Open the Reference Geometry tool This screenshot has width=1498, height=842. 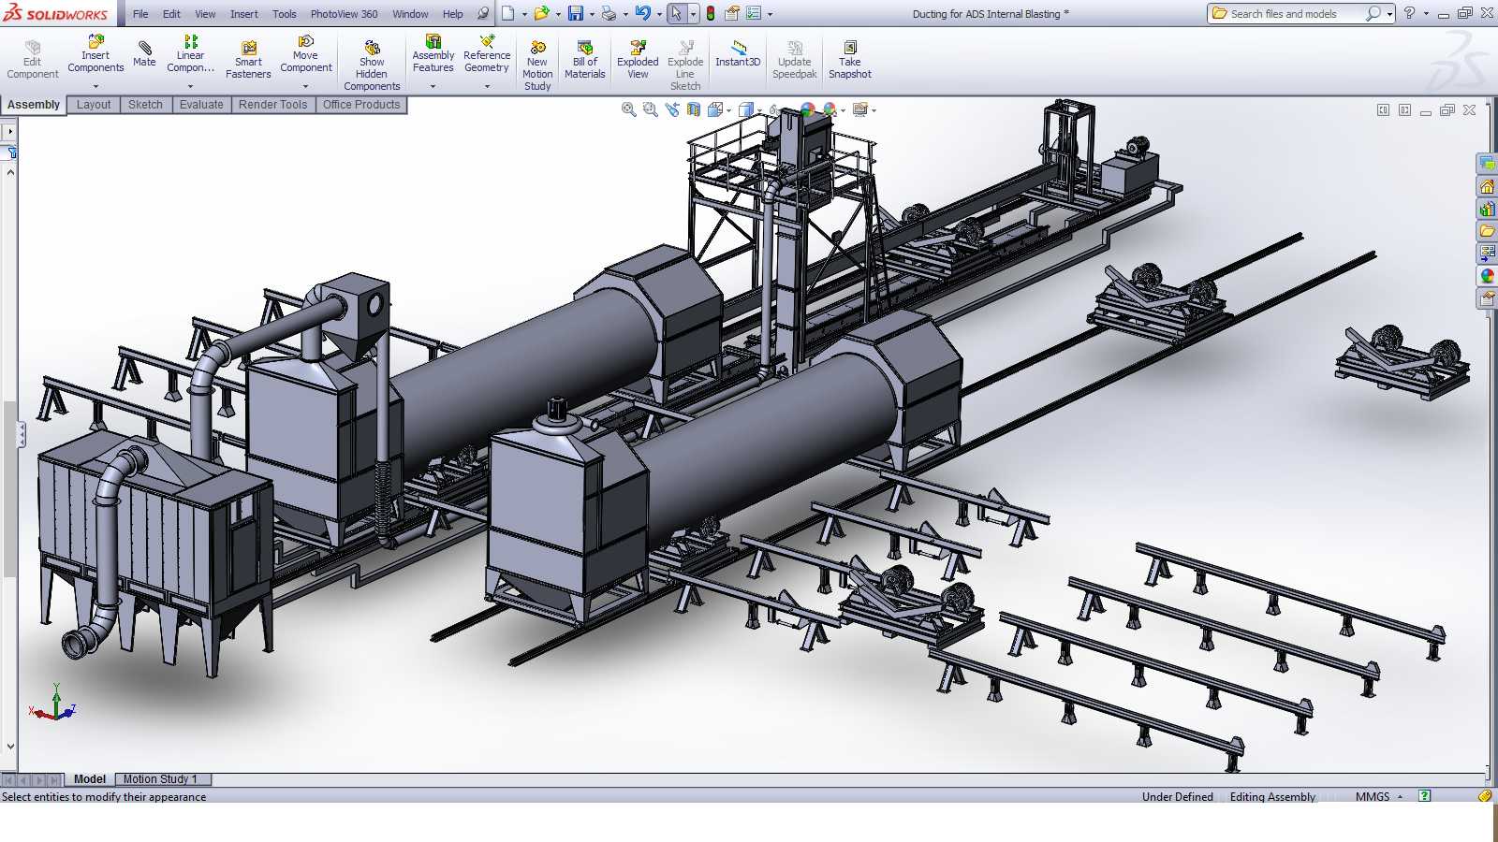click(x=487, y=54)
